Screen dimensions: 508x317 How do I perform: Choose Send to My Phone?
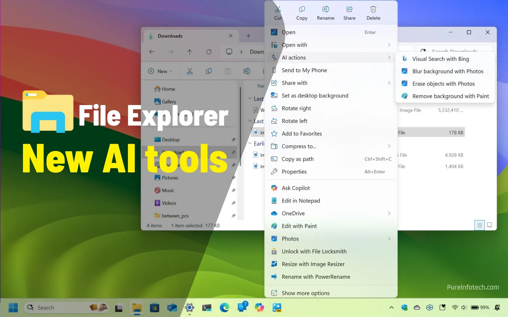pyautogui.click(x=331, y=70)
